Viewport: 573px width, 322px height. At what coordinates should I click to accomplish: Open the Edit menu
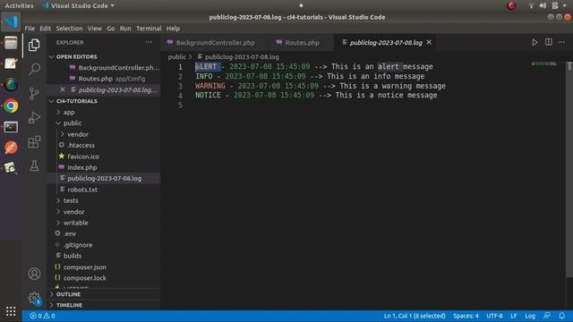(x=46, y=29)
